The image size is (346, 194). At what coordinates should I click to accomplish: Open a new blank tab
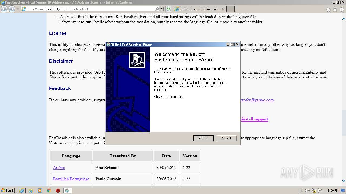[x=230, y=9]
